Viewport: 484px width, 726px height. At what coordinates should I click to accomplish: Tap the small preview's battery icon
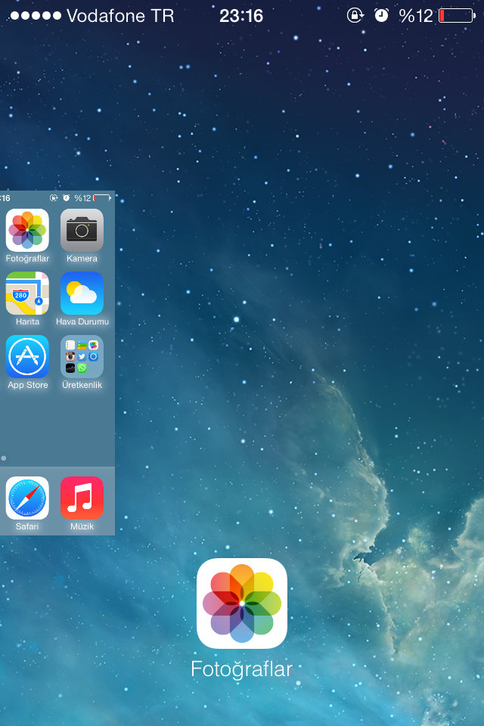tap(102, 197)
